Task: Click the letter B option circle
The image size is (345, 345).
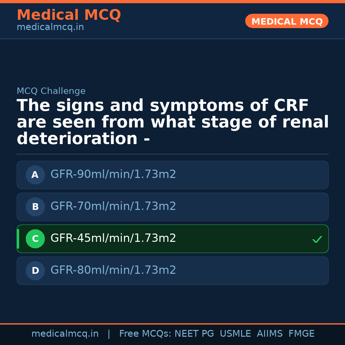Action: pyautogui.click(x=35, y=207)
